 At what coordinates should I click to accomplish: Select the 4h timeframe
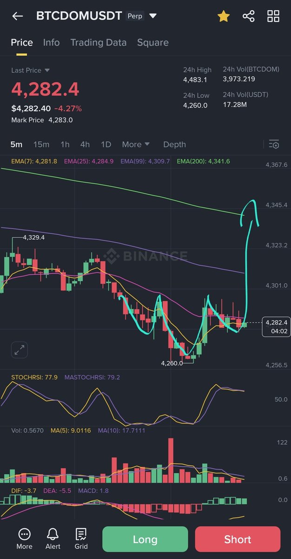pos(85,144)
